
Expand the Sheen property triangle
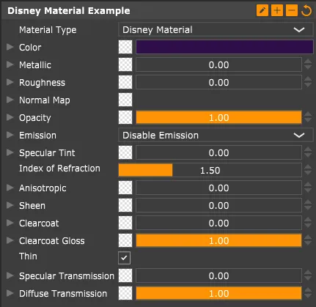point(10,205)
